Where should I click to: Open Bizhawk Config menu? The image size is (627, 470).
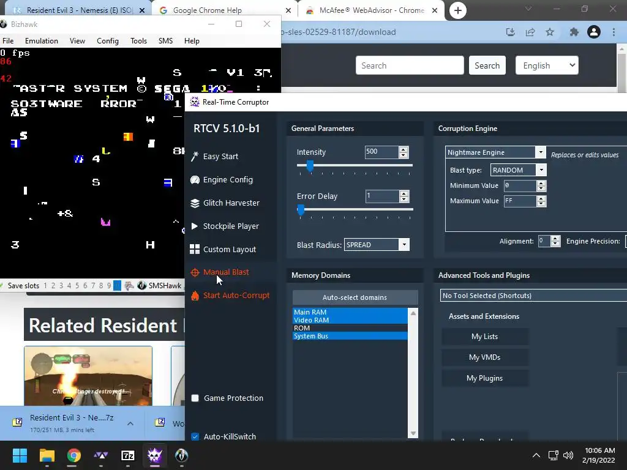[x=108, y=41]
